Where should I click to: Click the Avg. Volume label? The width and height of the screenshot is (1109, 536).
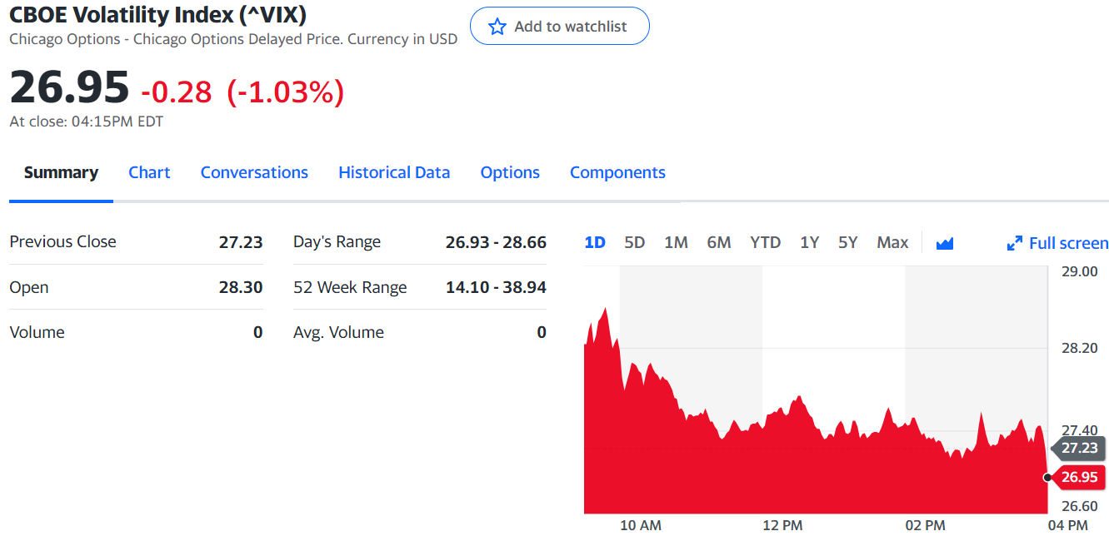338,332
